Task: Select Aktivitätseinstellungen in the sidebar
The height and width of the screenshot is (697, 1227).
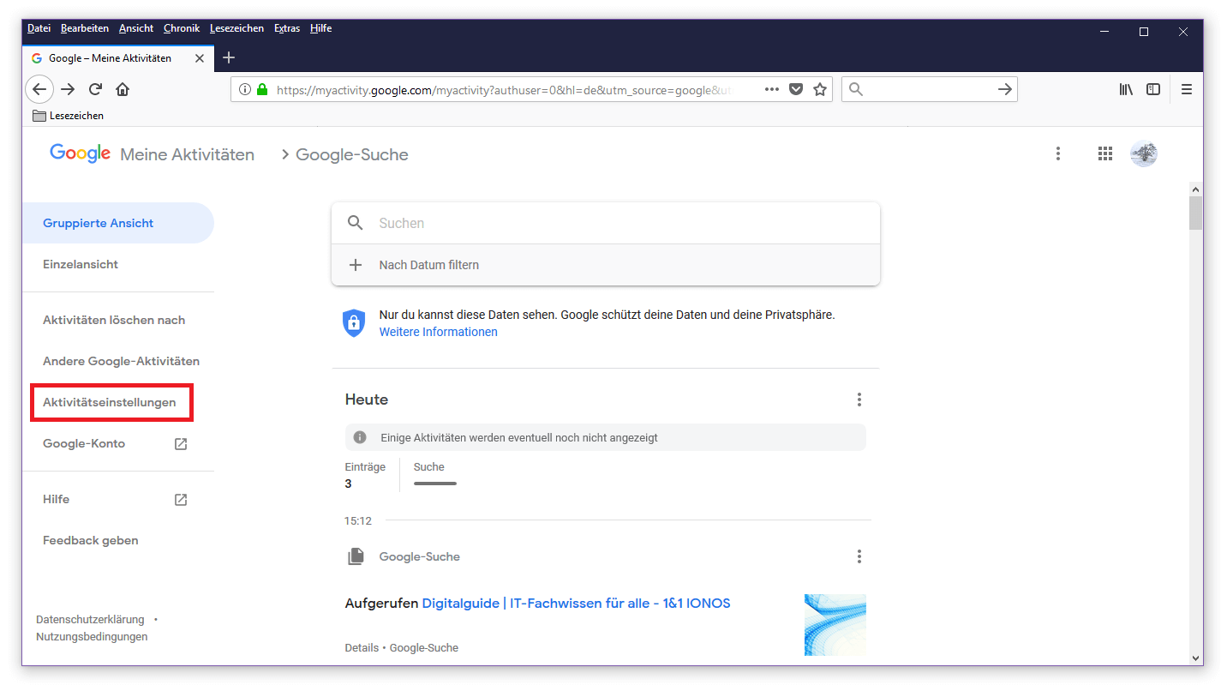Action: (110, 403)
